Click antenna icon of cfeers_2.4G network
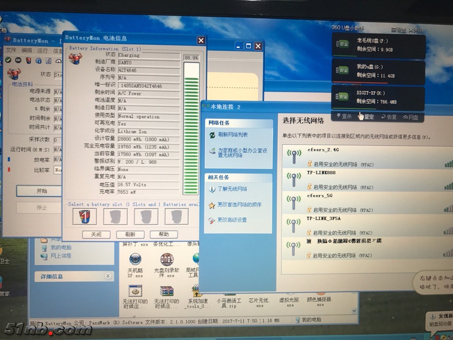Screen dimensions: 453x340 coord(293,156)
